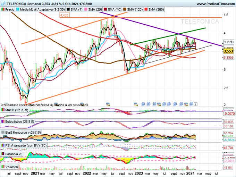
Task: Click the RSI Avanzado indicator icon
Action: click(3, 145)
